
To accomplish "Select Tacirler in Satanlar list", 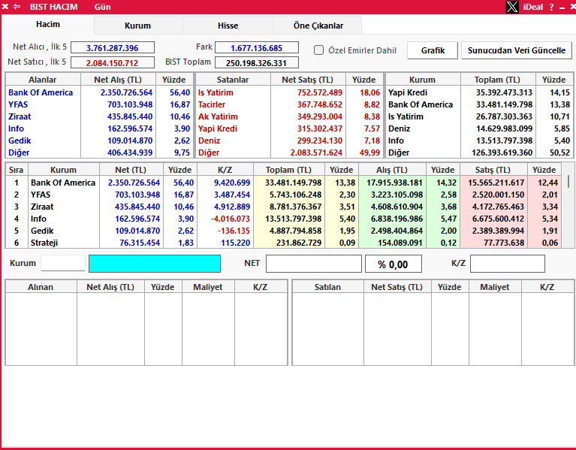I will [212, 104].
